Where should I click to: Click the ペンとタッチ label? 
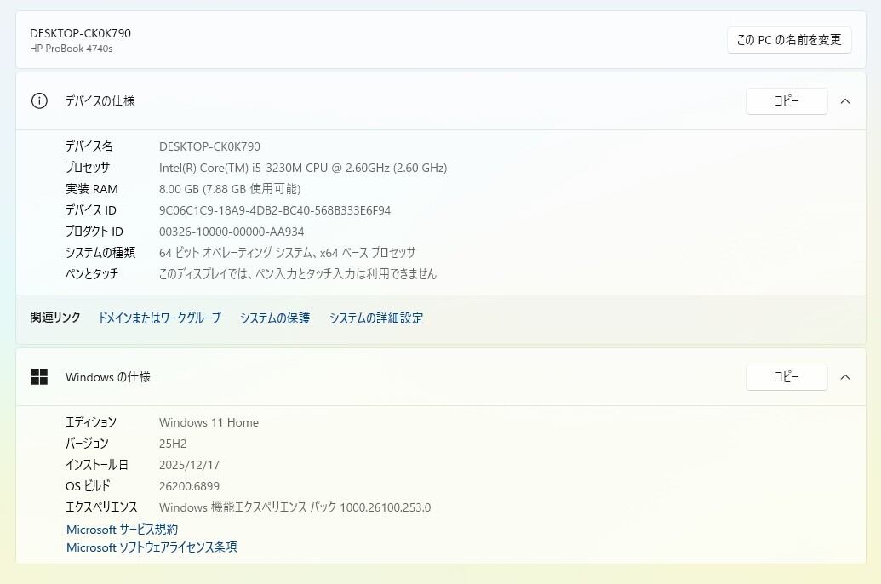(92, 274)
